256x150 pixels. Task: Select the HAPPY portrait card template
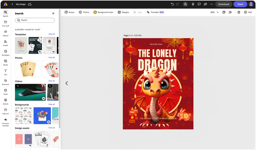(49, 45)
